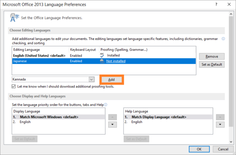This screenshot has height=155, width=236.
Task: Click the Office language preferences globe icon
Action: click(15, 17)
